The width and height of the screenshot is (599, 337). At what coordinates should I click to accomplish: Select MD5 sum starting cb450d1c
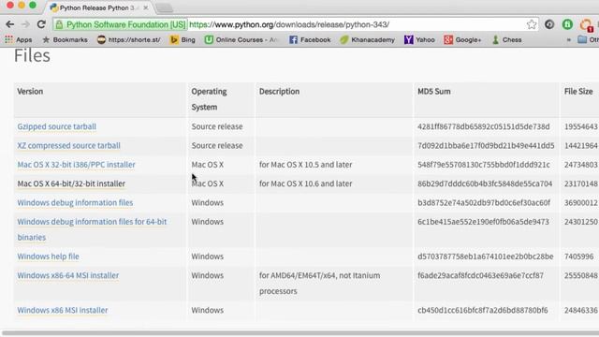pos(483,310)
